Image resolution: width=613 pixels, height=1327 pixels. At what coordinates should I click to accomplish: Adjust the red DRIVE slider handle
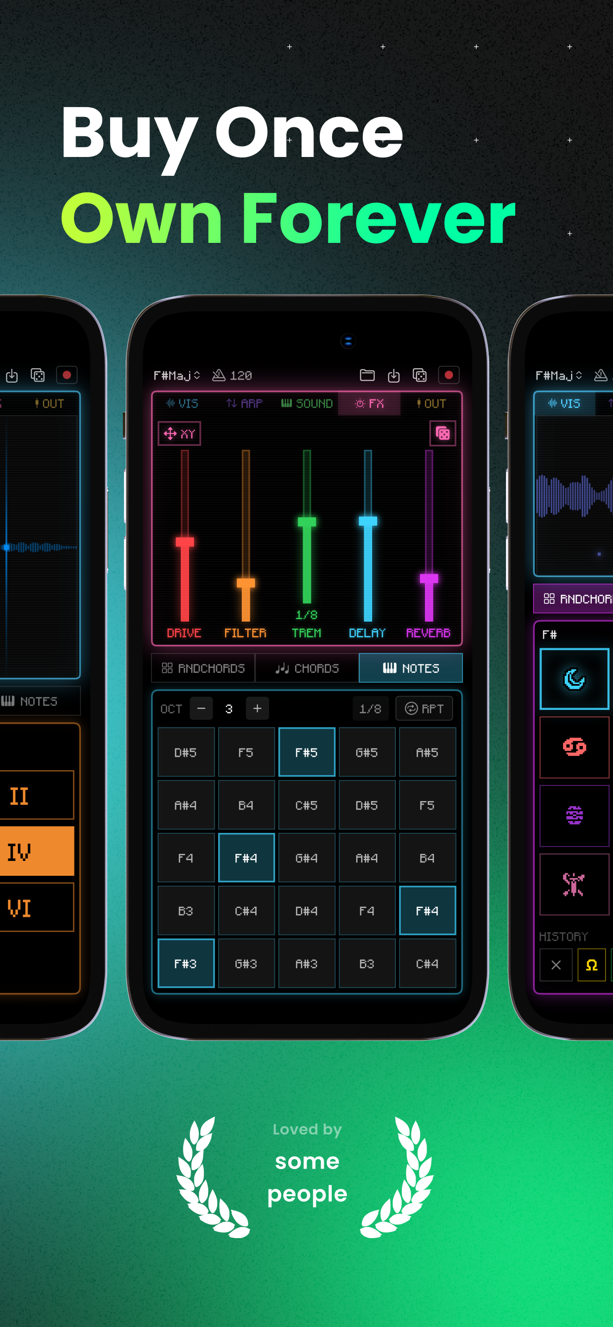[x=185, y=542]
